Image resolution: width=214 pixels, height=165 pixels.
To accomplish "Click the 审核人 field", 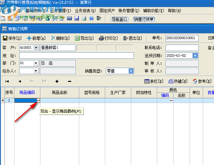I will coord(182,71).
